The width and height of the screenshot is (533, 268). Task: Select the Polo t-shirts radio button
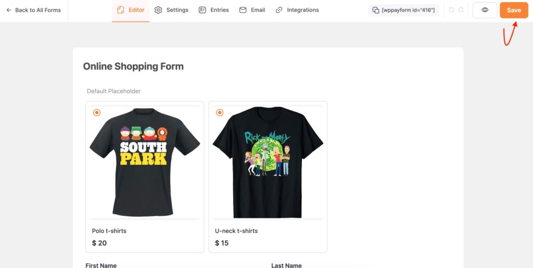(x=97, y=112)
